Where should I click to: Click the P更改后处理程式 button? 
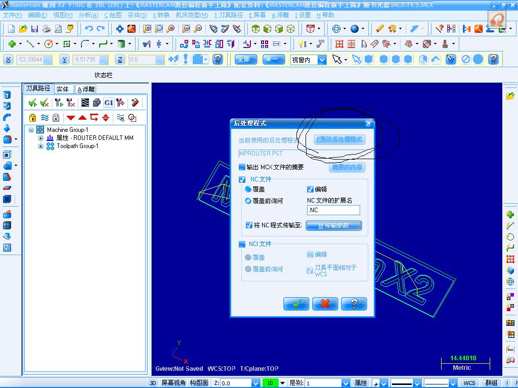339,139
